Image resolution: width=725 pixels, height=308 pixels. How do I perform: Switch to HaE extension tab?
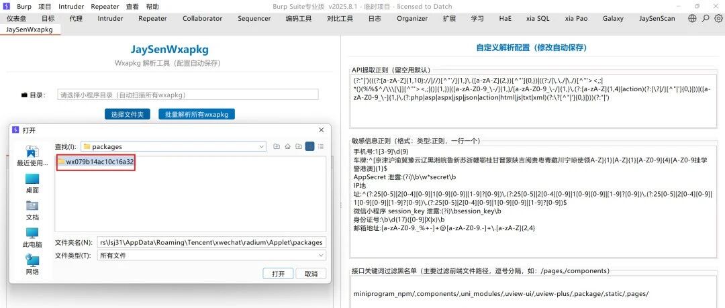505,19
